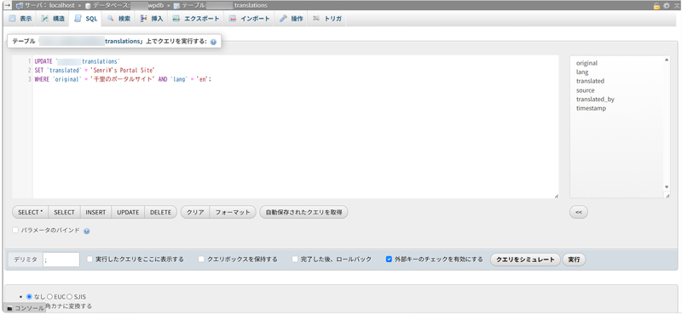Select the lang column in list

[x=582, y=72]
